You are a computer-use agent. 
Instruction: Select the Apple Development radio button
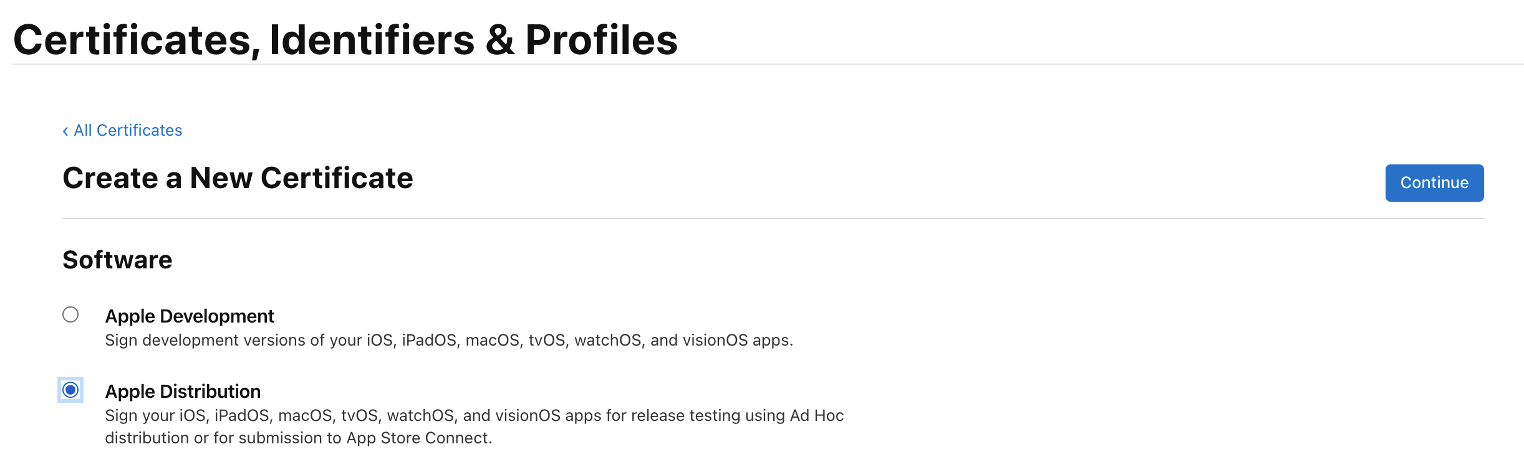click(70, 314)
